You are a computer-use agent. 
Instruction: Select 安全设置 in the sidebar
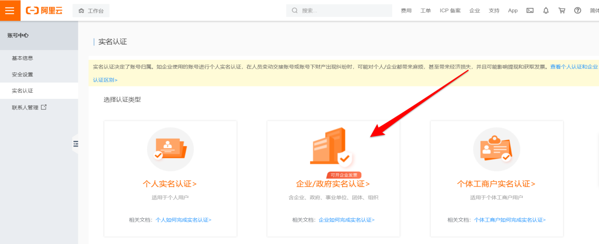[x=22, y=74]
